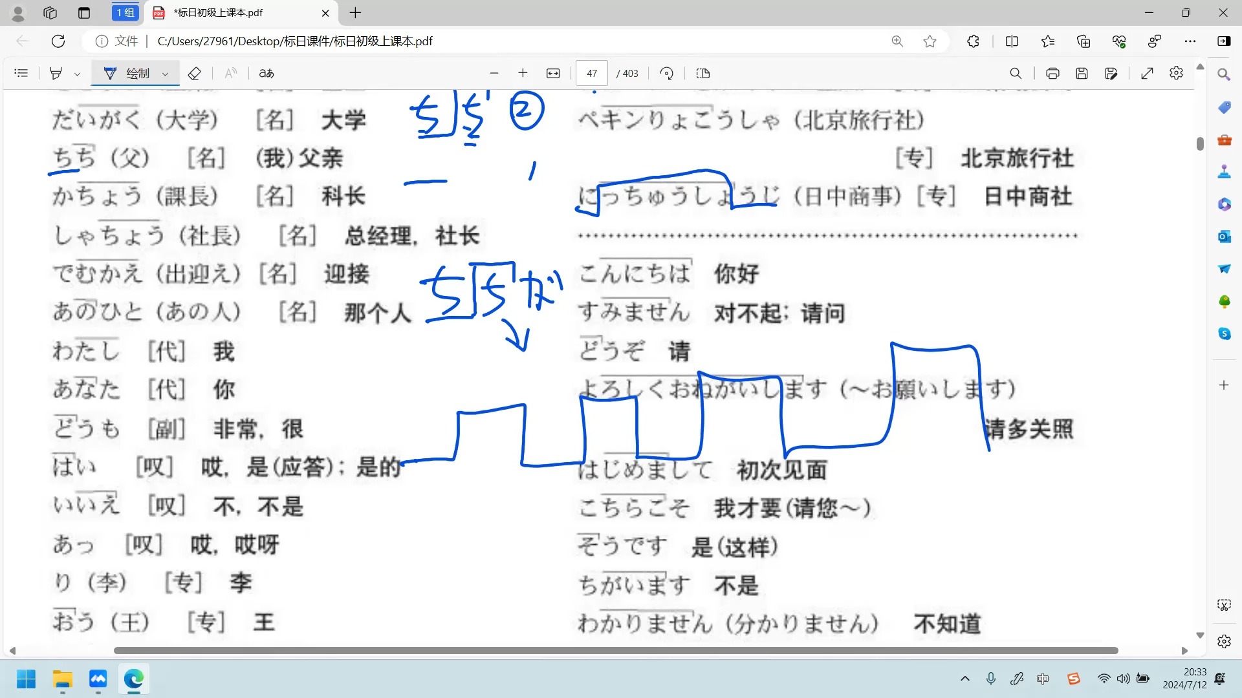The width and height of the screenshot is (1242, 698).
Task: Select the 标日初级上课本.pdf tab
Action: click(239, 12)
